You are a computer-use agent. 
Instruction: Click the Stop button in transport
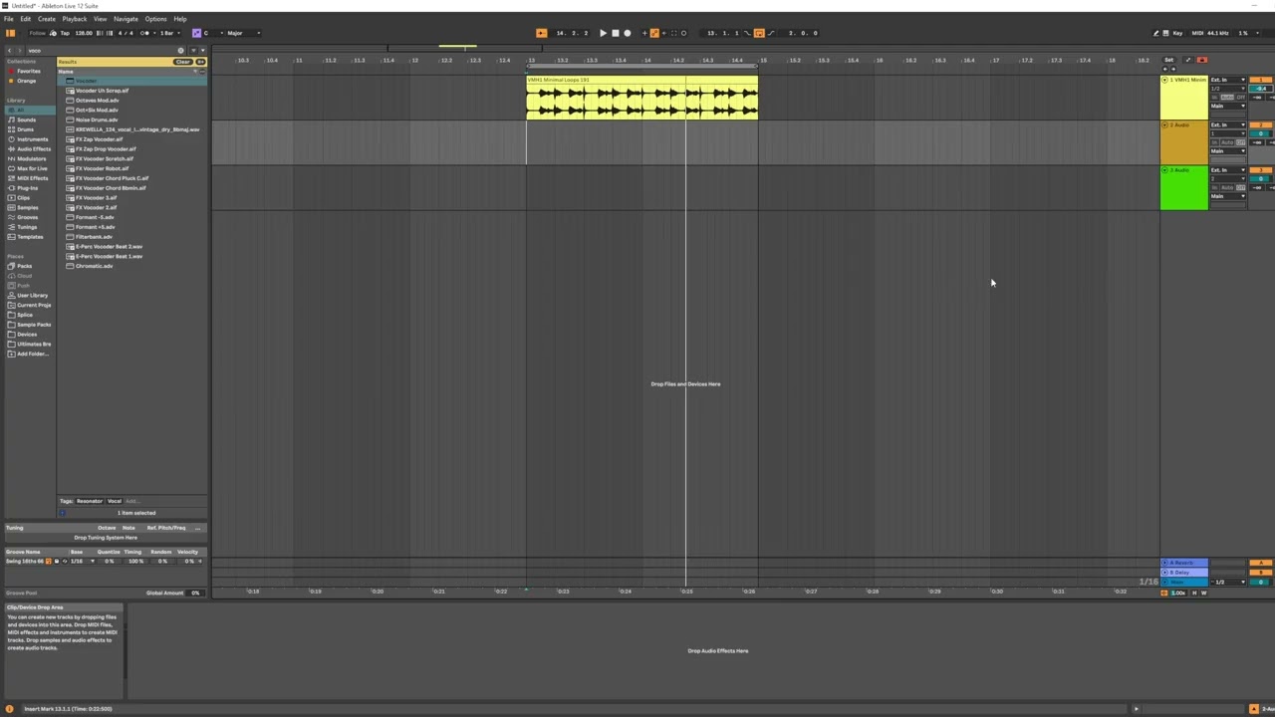coord(615,33)
